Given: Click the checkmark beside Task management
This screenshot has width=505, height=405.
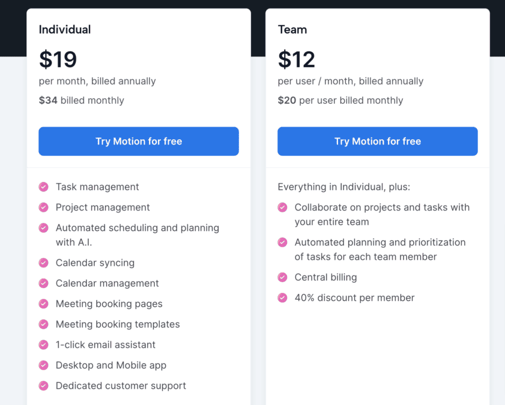Looking at the screenshot, I should (43, 187).
